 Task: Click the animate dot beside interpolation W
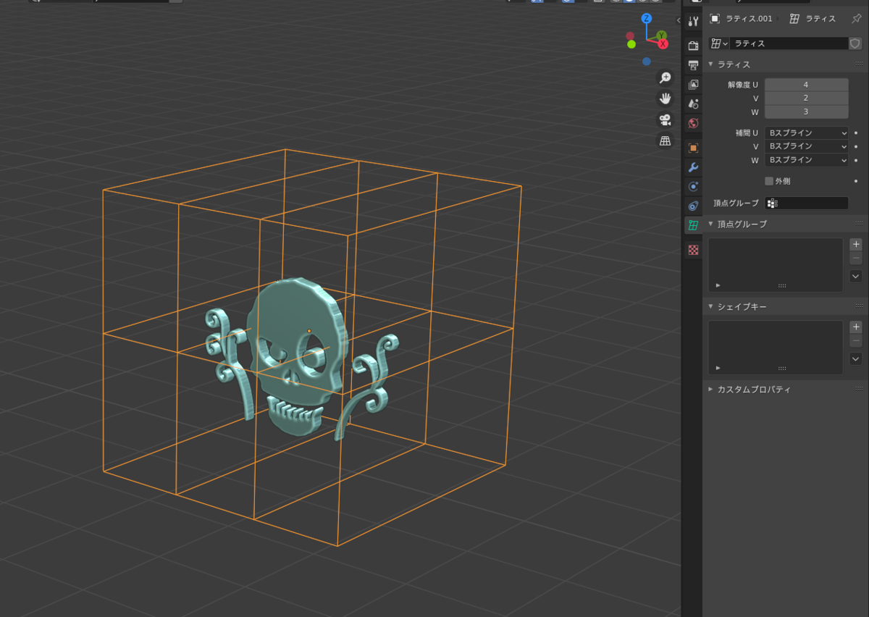856,160
